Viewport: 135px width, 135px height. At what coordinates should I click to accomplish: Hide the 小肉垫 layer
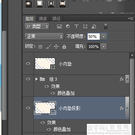(x=28, y=63)
